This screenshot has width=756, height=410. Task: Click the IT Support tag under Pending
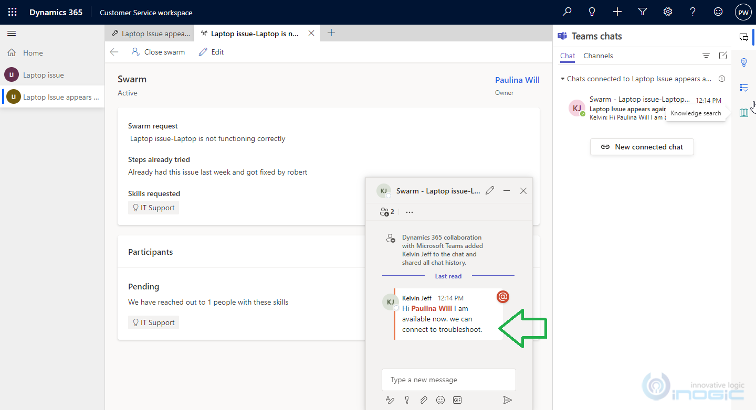point(153,322)
